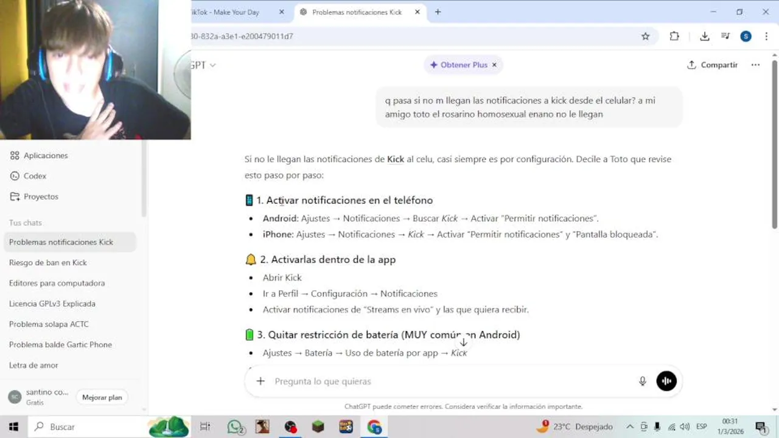Screen dimensions: 779x438
Task: Click the plus attach icon in prompt box
Action: pos(260,381)
